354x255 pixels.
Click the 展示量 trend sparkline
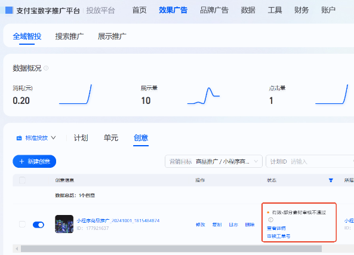coord(204,96)
